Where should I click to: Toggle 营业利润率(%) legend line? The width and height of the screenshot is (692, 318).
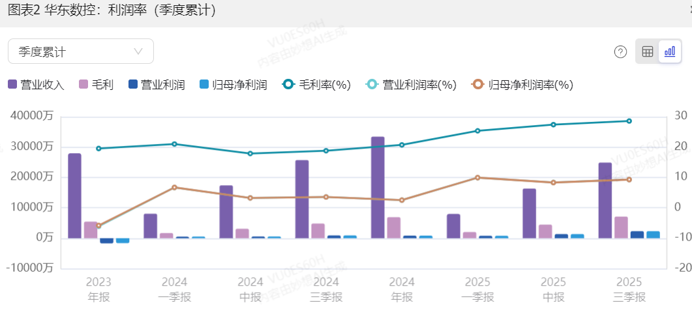[410, 85]
